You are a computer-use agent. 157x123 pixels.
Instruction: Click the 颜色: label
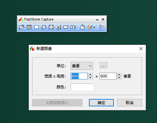click(61, 87)
